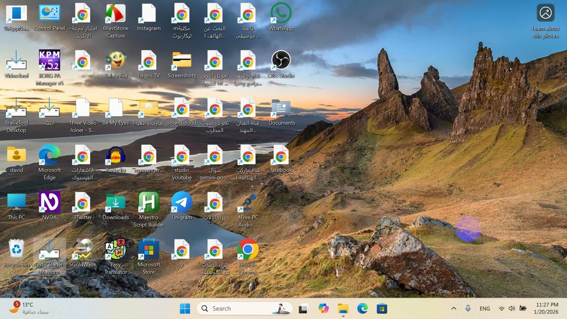Open the clock and calendar flyout
This screenshot has height=319, width=567.
[x=547, y=308]
